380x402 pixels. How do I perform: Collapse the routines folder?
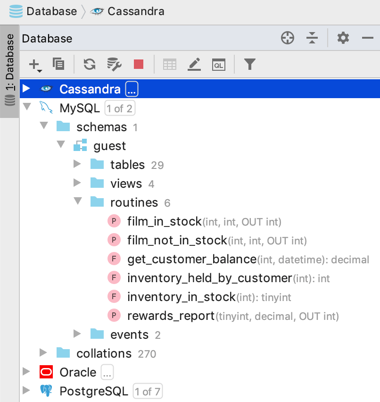[x=78, y=201]
